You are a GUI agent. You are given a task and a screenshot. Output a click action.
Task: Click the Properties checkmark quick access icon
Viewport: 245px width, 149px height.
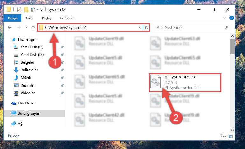pyautogui.click(x=19, y=10)
